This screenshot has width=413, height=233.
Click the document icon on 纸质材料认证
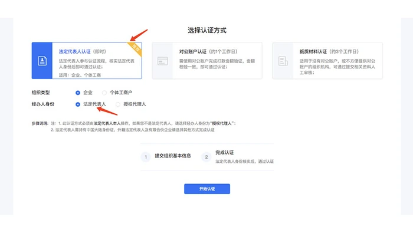[x=283, y=61]
